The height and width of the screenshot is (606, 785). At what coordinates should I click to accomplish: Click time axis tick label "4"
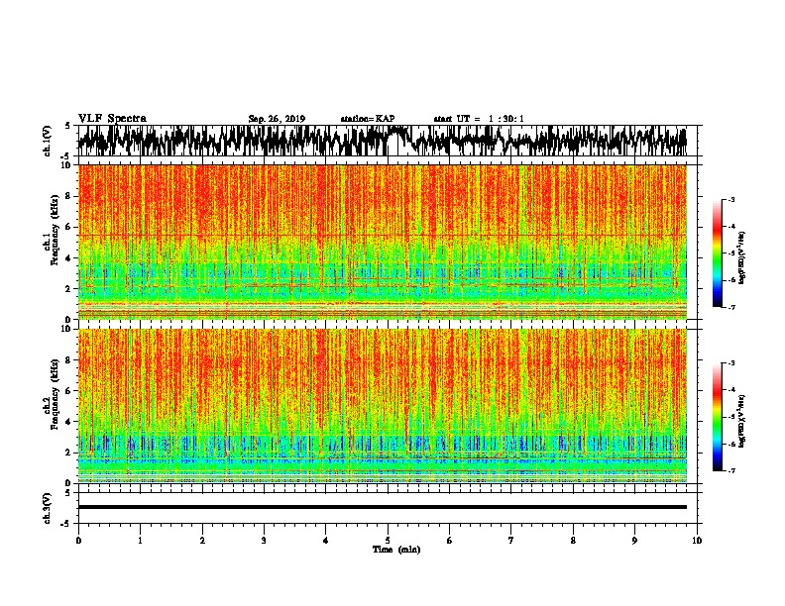point(326,541)
